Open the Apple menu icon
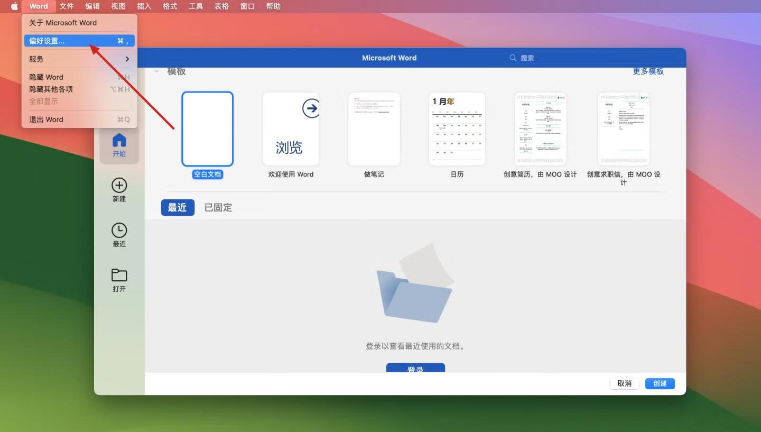Viewport: 761px width, 432px height. tap(14, 6)
